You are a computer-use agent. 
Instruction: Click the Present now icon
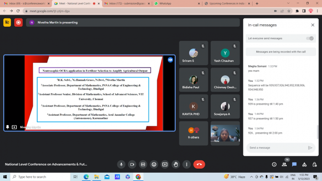pyautogui.click(x=165, y=164)
